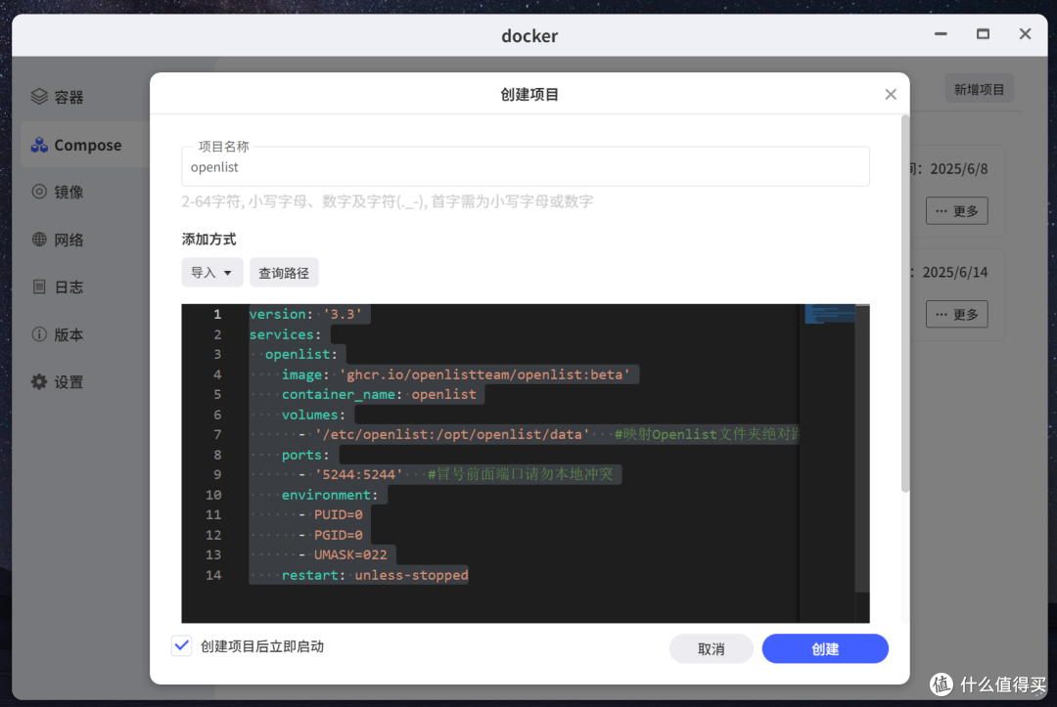Image resolution: width=1057 pixels, height=707 pixels.
Task: Open 更多 menu for the 2025/6/14 project
Action: (956, 314)
